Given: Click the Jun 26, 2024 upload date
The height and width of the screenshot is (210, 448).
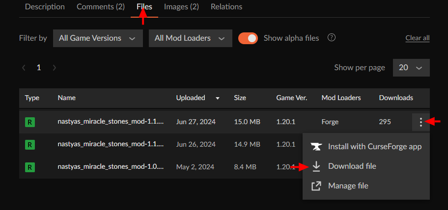Looking at the screenshot, I should (196, 145).
